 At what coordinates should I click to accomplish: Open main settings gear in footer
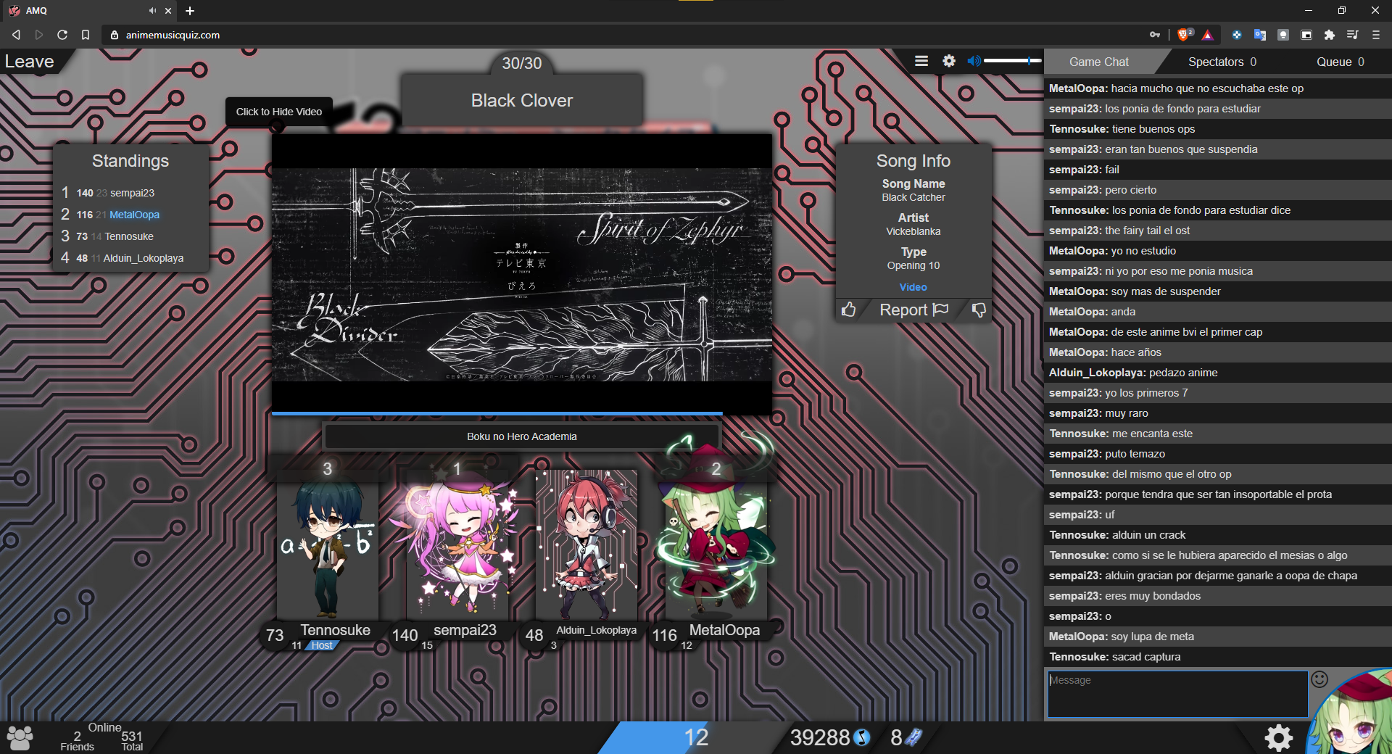coord(1278,738)
